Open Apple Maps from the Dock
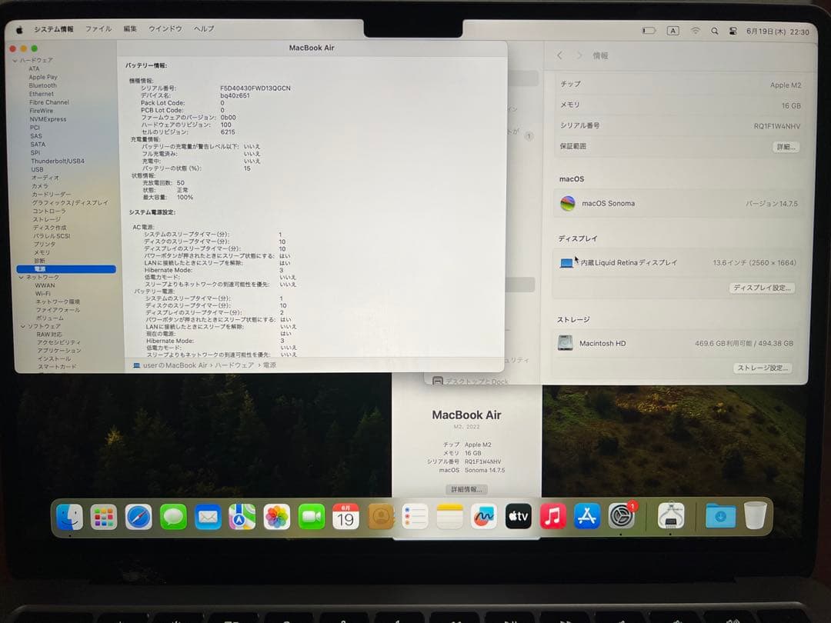Screen dimensions: 831x623 tap(242, 517)
